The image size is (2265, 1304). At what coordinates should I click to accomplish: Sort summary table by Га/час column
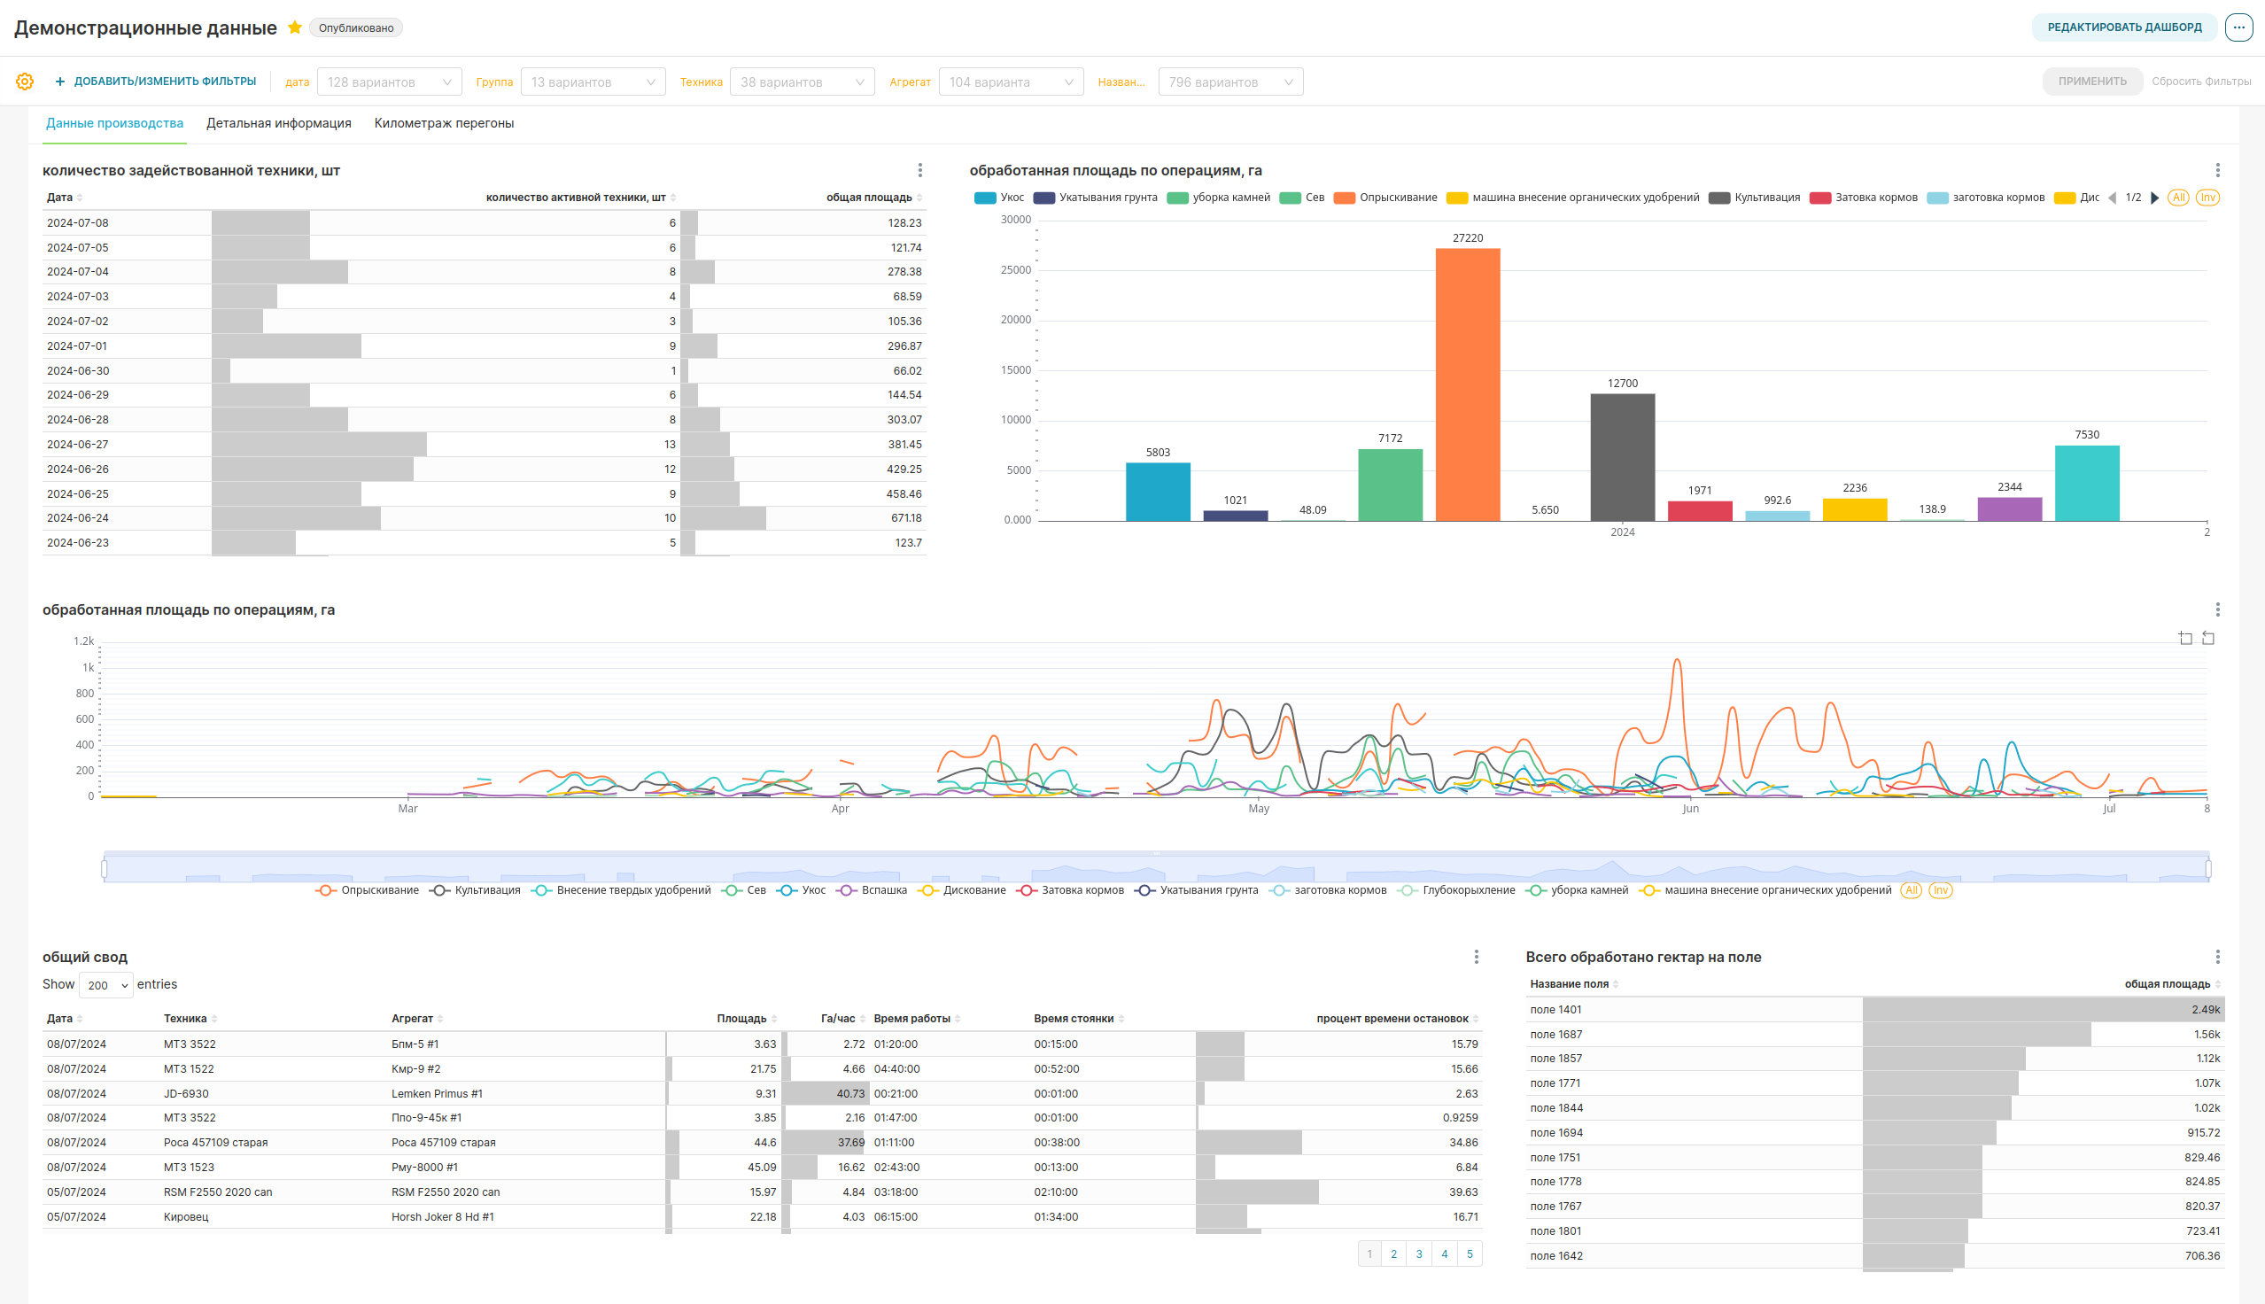[x=842, y=1020]
